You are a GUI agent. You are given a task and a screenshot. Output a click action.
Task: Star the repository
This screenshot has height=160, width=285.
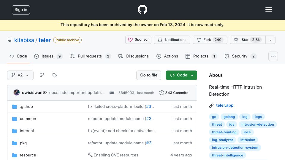(x=248, y=40)
